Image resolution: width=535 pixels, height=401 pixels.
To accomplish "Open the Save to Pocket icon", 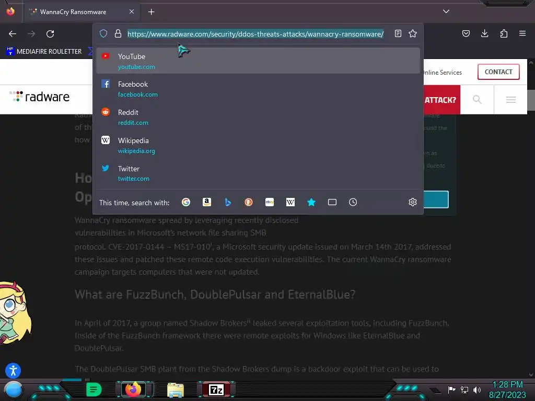I will click(x=466, y=33).
